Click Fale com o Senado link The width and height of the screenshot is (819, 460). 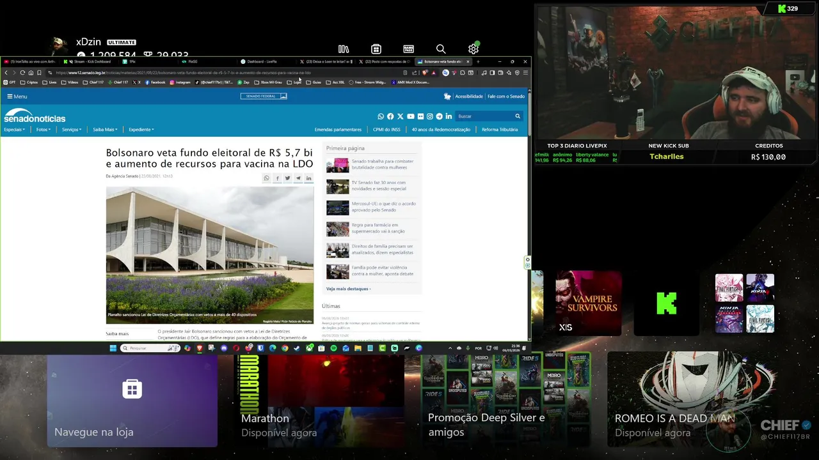click(506, 96)
